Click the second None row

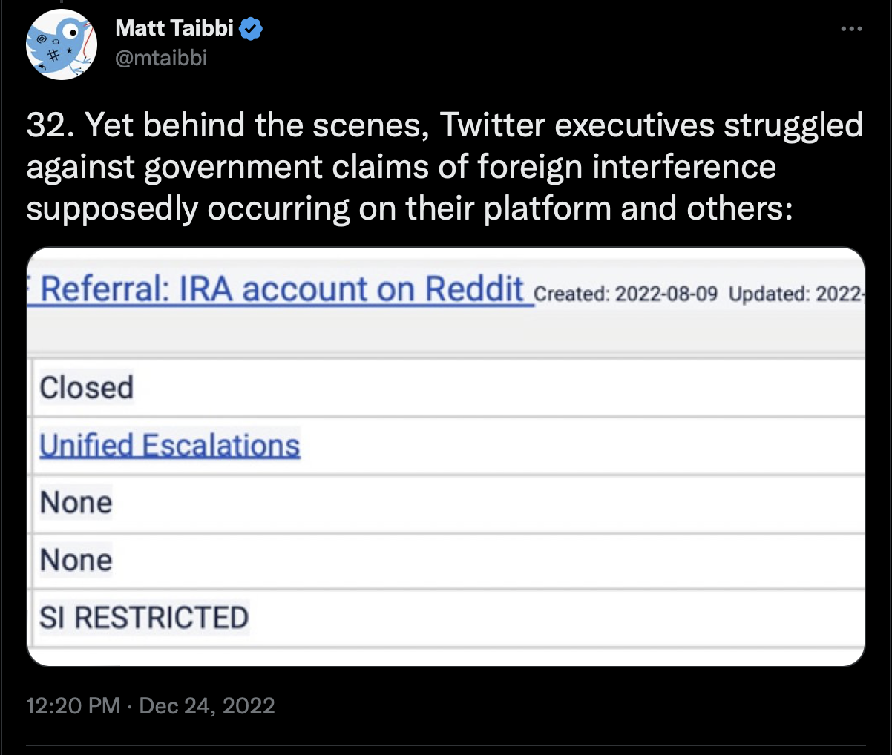pos(447,561)
